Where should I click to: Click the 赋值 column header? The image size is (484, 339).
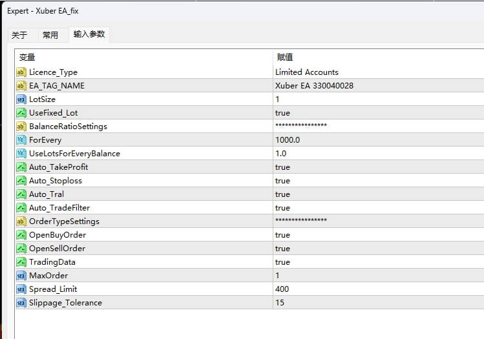click(x=285, y=57)
